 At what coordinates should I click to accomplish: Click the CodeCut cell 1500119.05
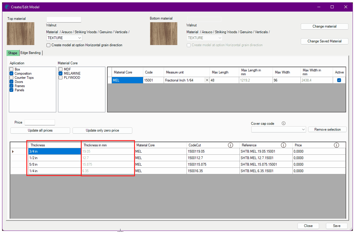click(213, 151)
